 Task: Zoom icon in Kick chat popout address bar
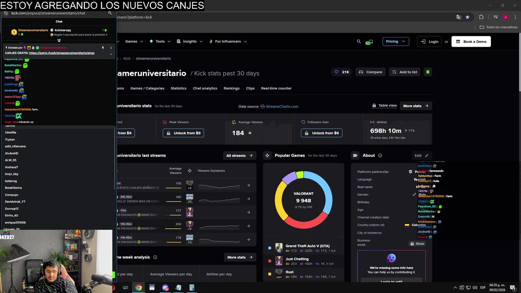(110, 13)
